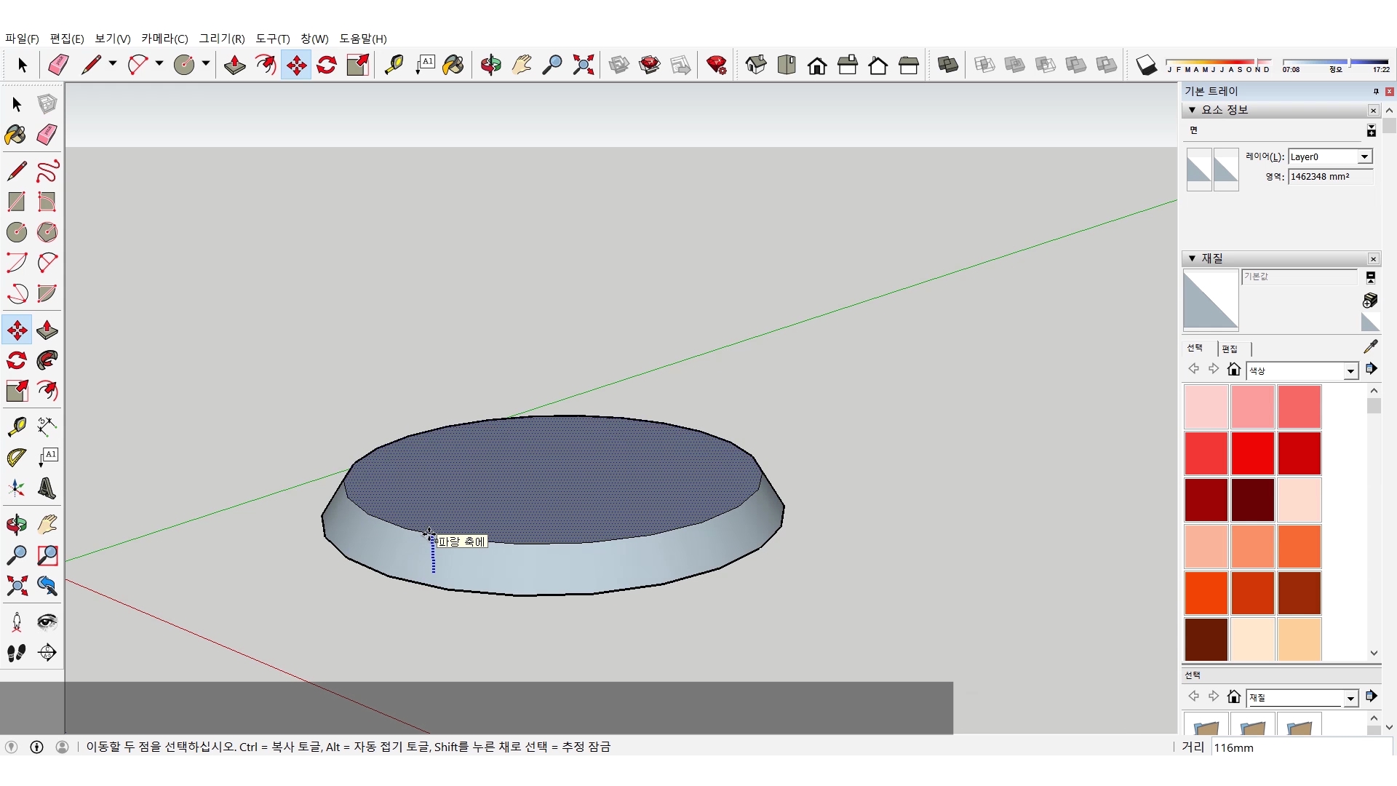Open the 색상 material library dropdown
The height and width of the screenshot is (786, 1397).
pos(1350,371)
